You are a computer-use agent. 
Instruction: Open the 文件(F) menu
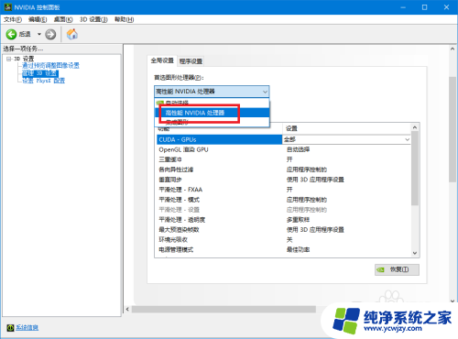pyautogui.click(x=13, y=19)
